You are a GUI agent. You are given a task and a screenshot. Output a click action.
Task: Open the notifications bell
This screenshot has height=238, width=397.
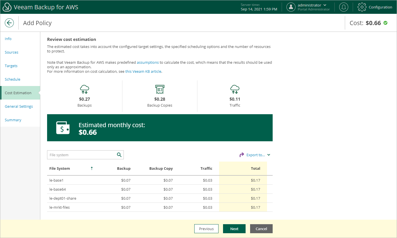coord(343,7)
